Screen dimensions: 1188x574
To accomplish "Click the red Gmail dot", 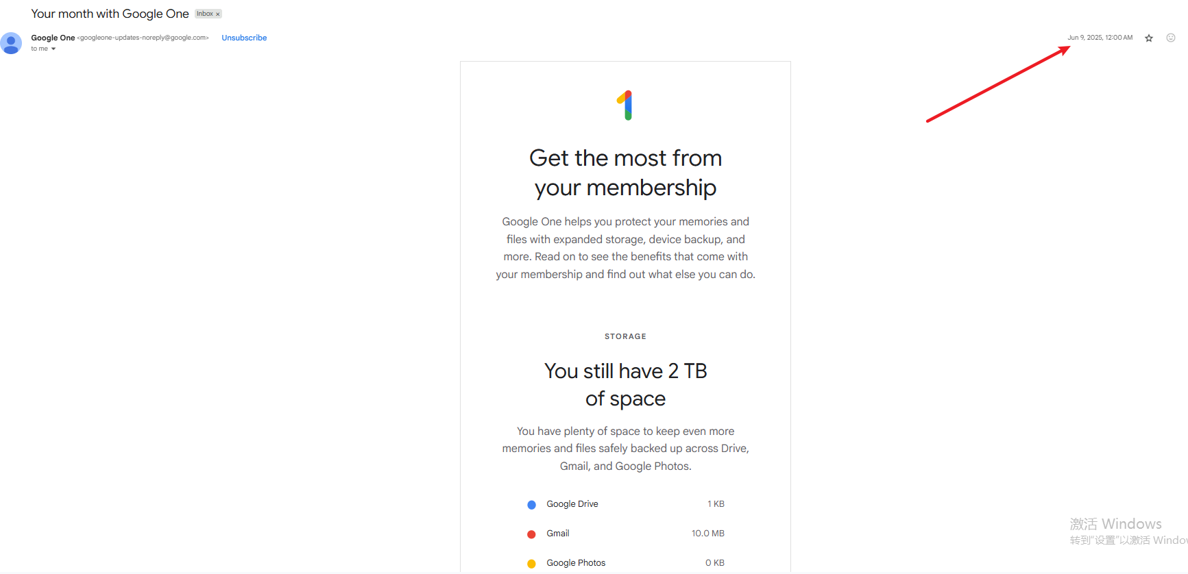I will pyautogui.click(x=531, y=534).
